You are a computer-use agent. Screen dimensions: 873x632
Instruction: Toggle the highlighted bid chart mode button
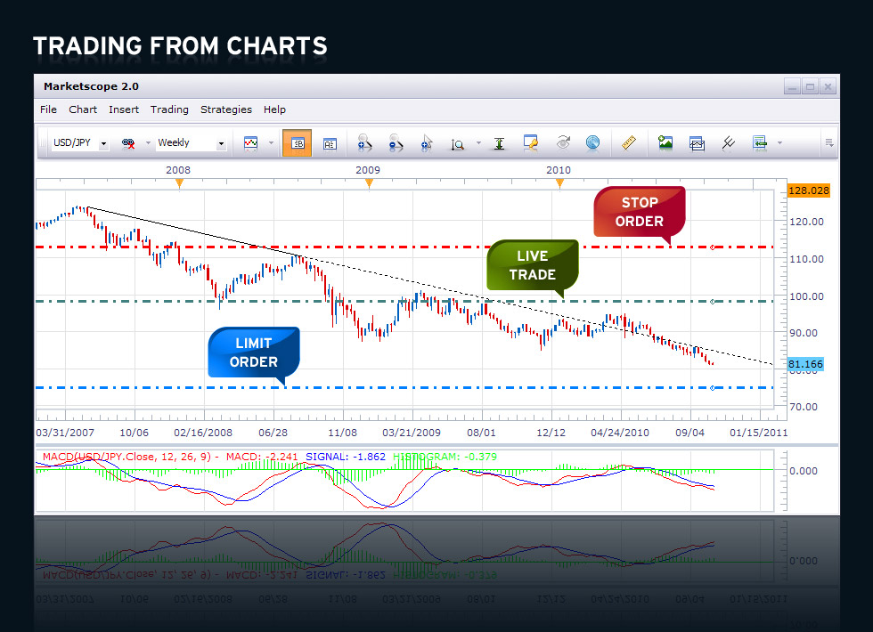pyautogui.click(x=297, y=143)
